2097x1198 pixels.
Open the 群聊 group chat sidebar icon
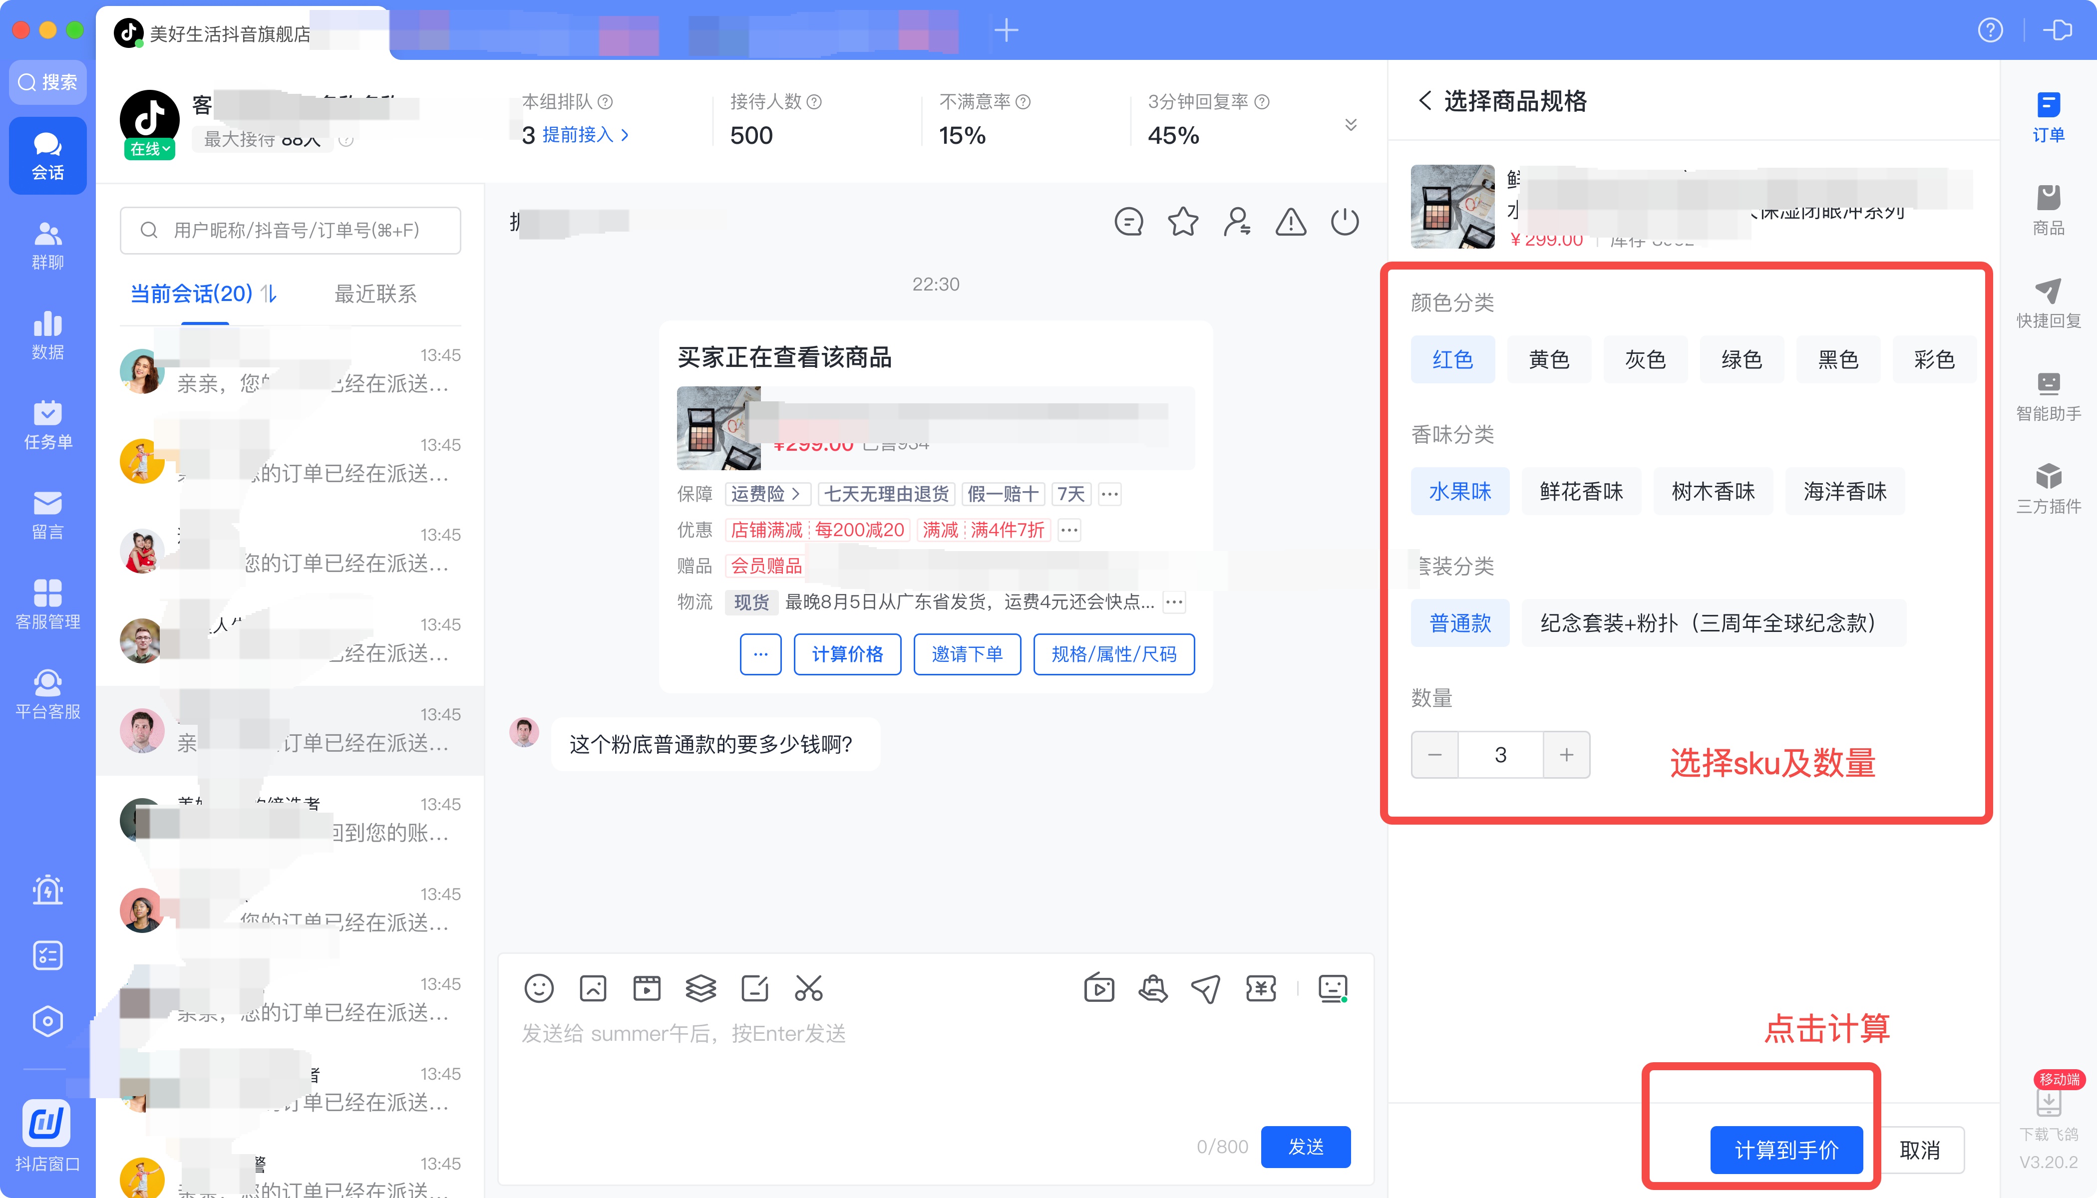pyautogui.click(x=48, y=245)
